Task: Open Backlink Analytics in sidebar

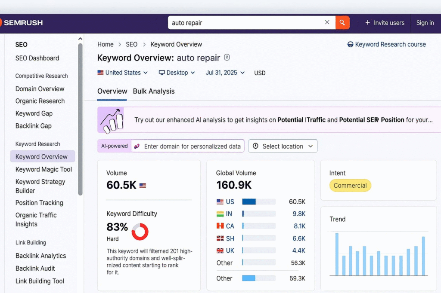Action: [x=41, y=256]
